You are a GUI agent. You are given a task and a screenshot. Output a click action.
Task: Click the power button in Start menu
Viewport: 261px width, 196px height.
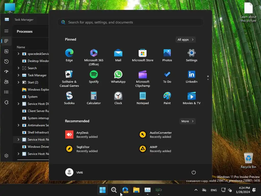coord(194,172)
